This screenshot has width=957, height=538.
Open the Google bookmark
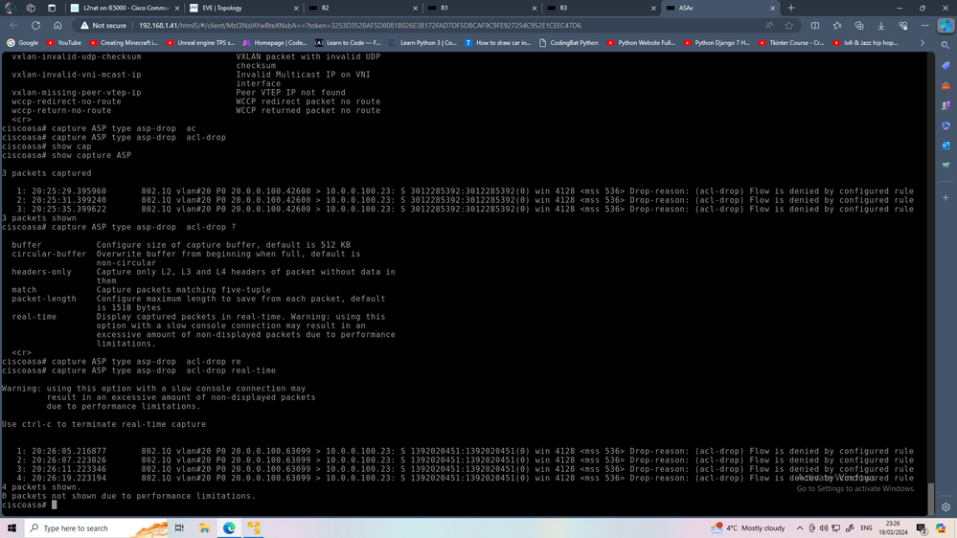(x=23, y=43)
